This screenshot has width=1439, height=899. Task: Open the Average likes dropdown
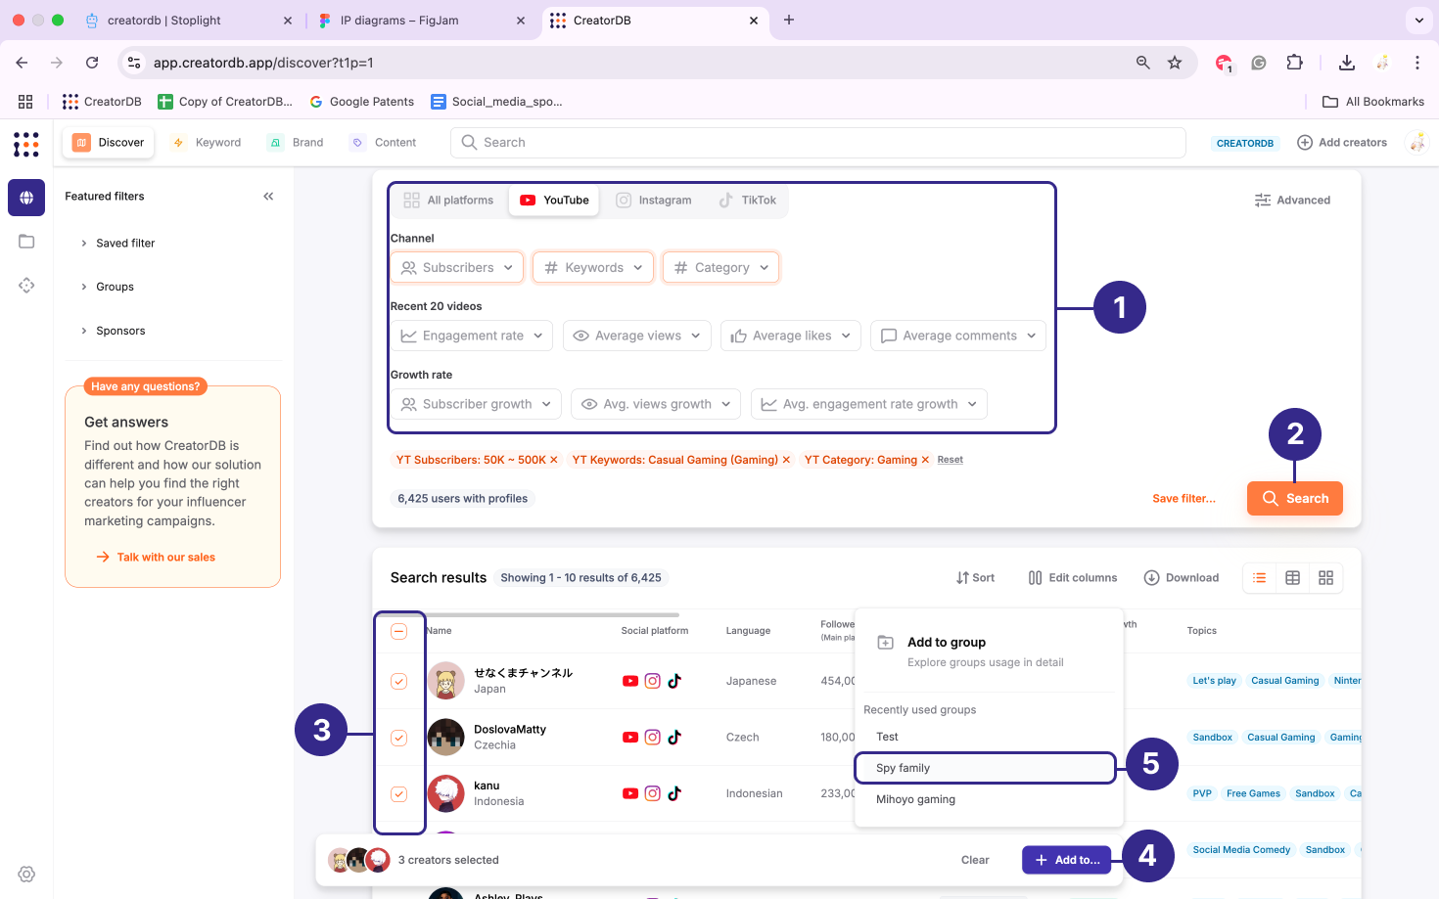pyautogui.click(x=791, y=336)
